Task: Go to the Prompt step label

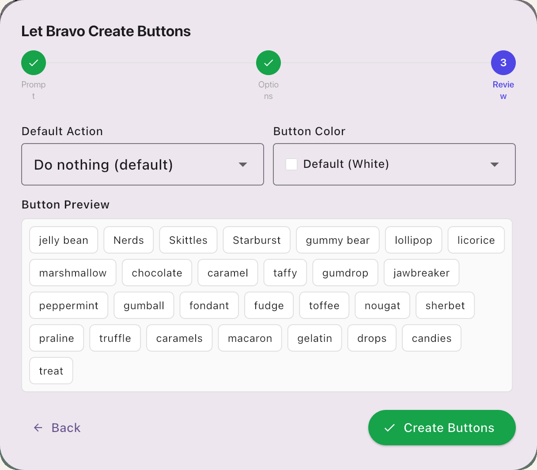Action: point(34,90)
